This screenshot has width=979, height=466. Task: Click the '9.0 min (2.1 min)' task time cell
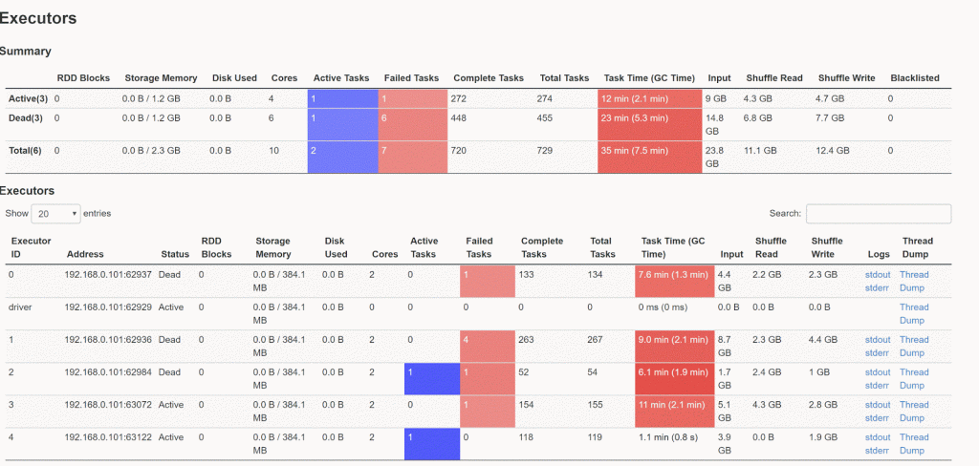(674, 347)
